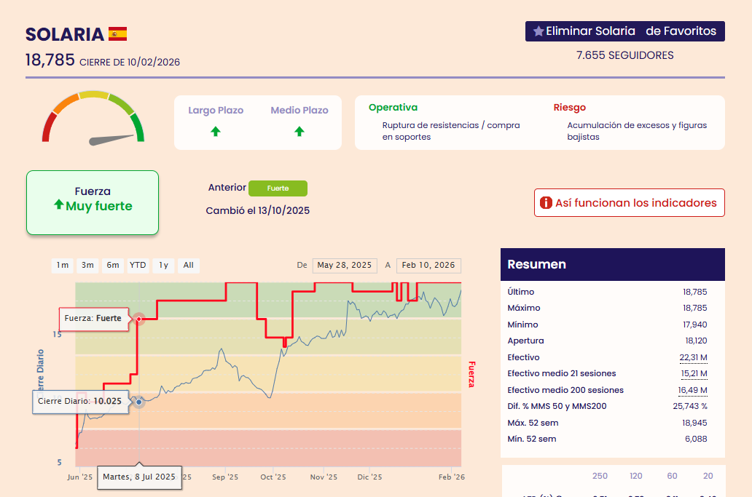
Task: Click the 'Acumulación de excesos y figuras bajistas' text
Action: 637,131
